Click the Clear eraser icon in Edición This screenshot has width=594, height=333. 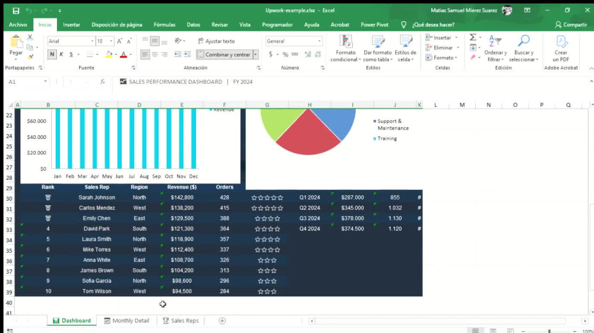pos(473,57)
